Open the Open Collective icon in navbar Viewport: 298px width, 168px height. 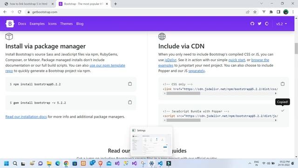click(267, 24)
